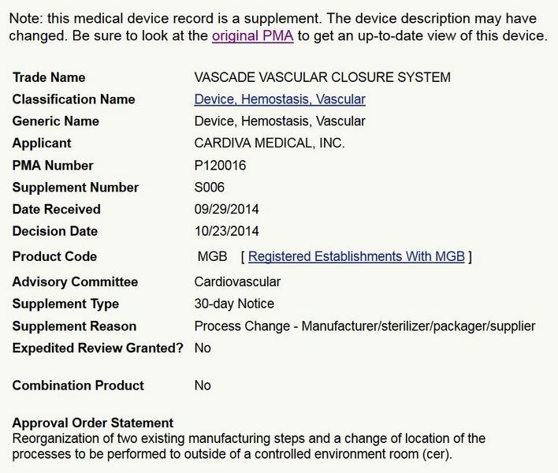Click the Supplement Reason field label
The image size is (558, 473).
click(74, 326)
